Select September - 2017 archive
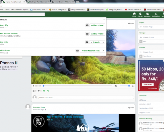164x132 pixels. 146,108
